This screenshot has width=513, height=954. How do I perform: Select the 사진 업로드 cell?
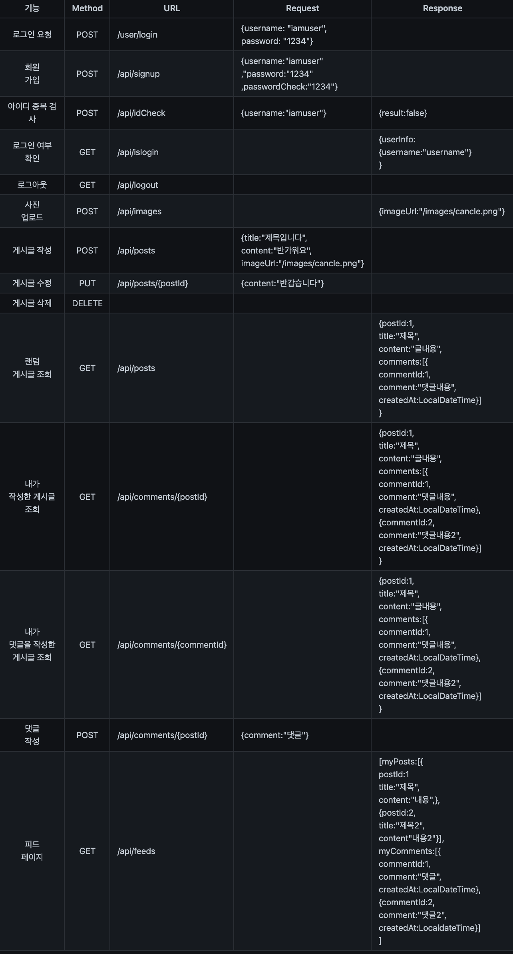(32, 211)
